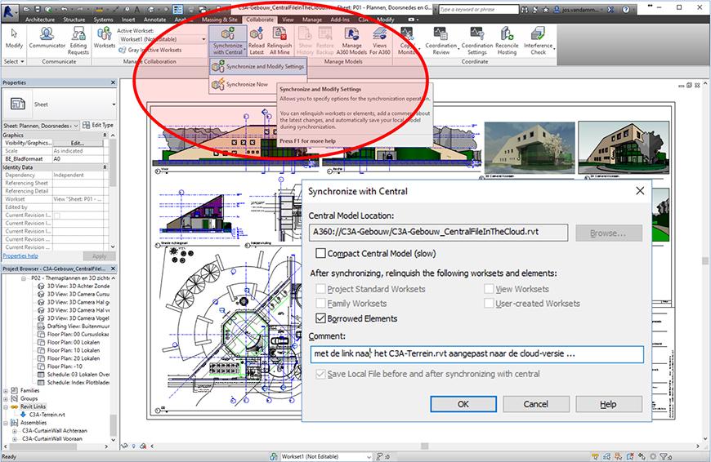711x462 pixels.
Task: Open the Manage ribbon tab
Action: (312, 20)
